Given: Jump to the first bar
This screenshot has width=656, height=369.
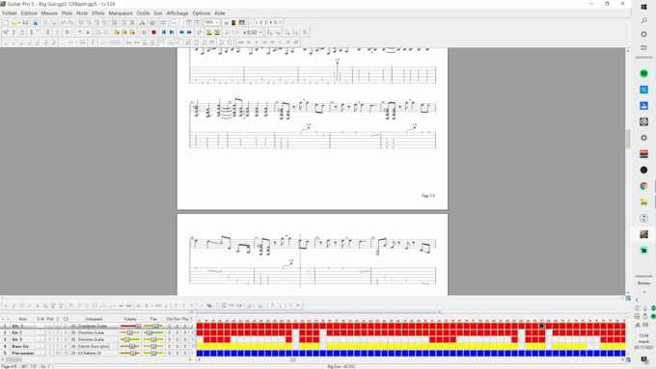Looking at the screenshot, I should tap(164, 32).
